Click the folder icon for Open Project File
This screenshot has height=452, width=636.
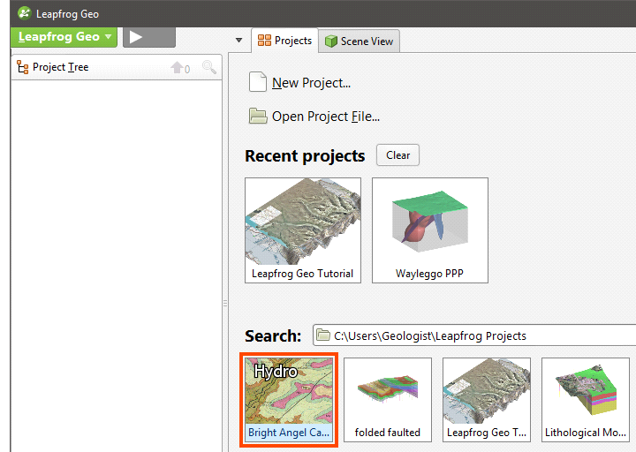258,116
